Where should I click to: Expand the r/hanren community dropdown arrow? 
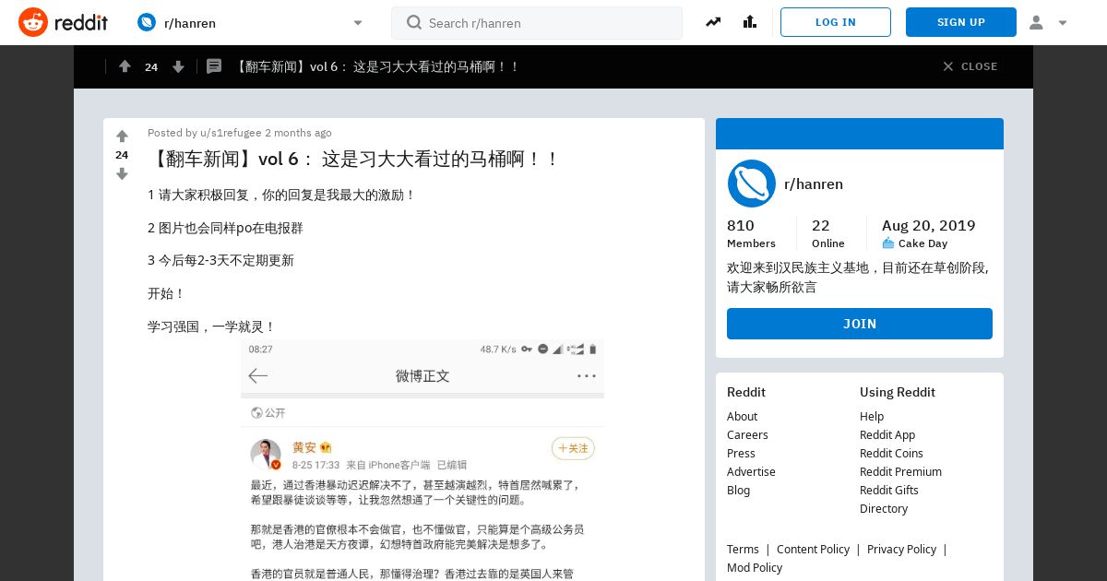358,23
